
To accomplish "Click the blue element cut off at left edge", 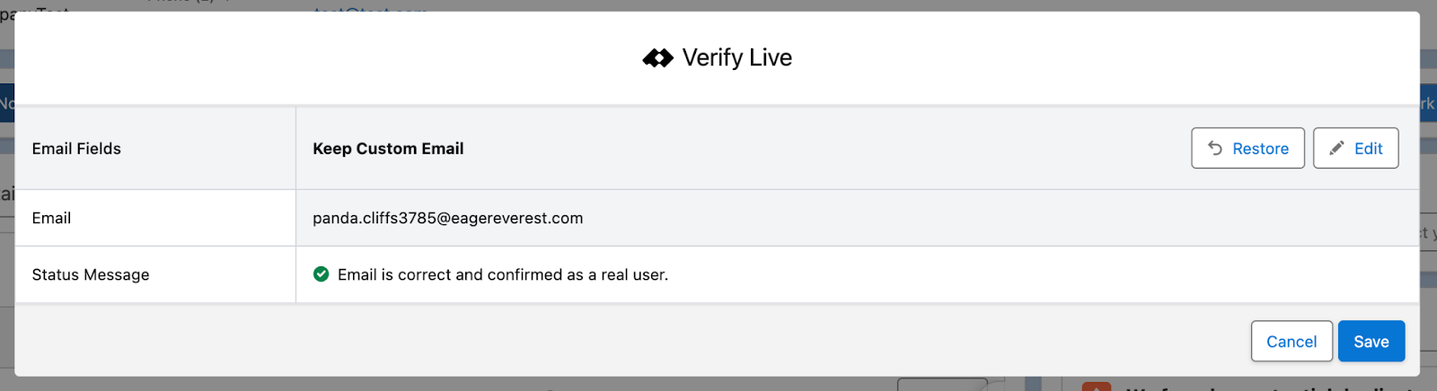I will [x=6, y=104].
